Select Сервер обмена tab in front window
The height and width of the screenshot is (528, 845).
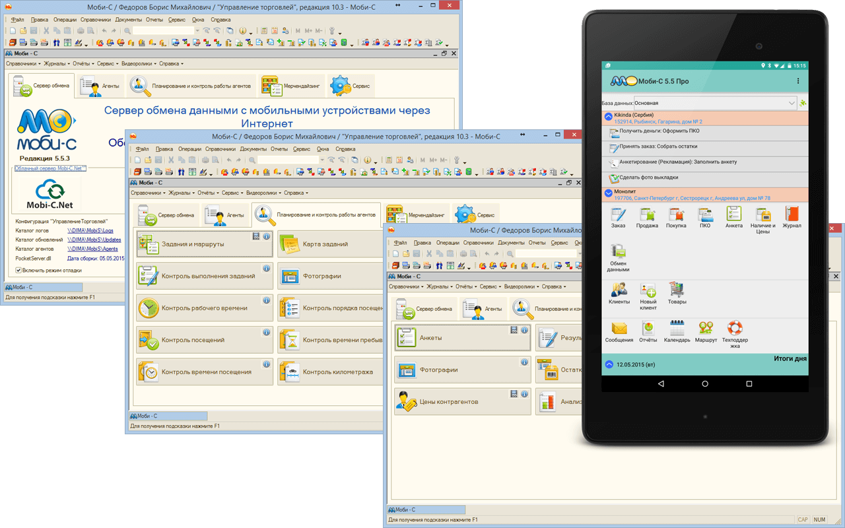point(424,309)
